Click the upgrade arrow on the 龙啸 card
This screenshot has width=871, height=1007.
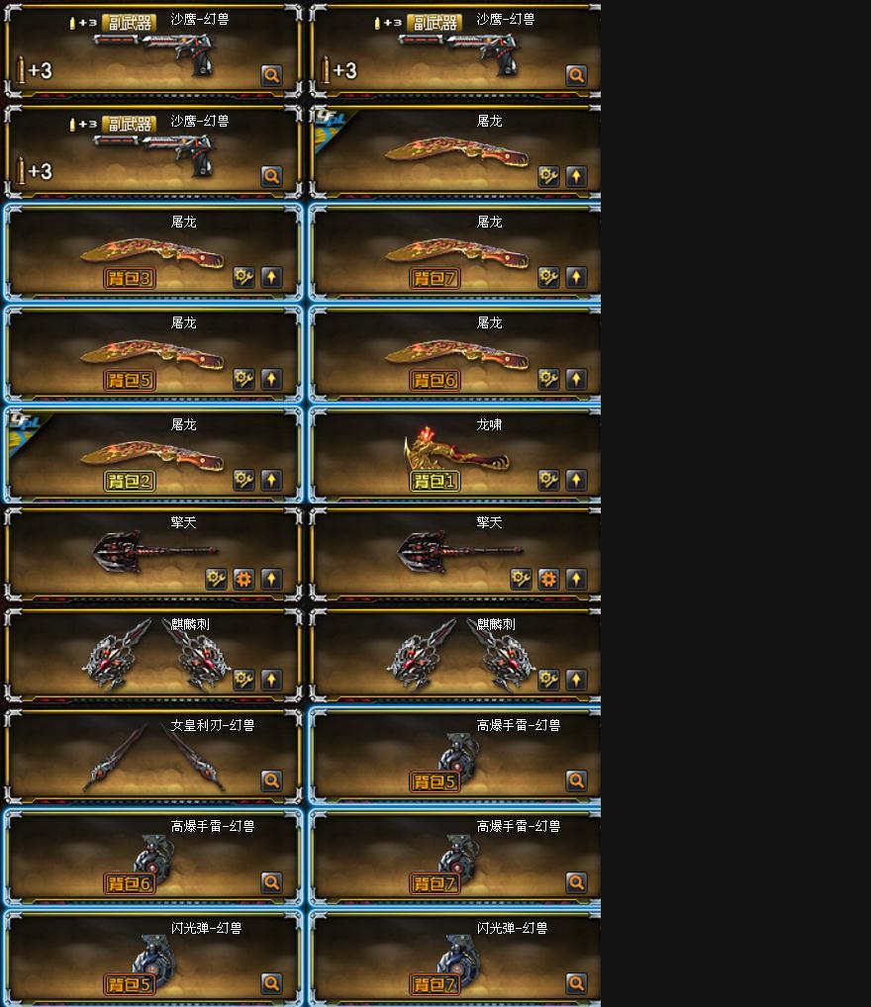(x=576, y=480)
